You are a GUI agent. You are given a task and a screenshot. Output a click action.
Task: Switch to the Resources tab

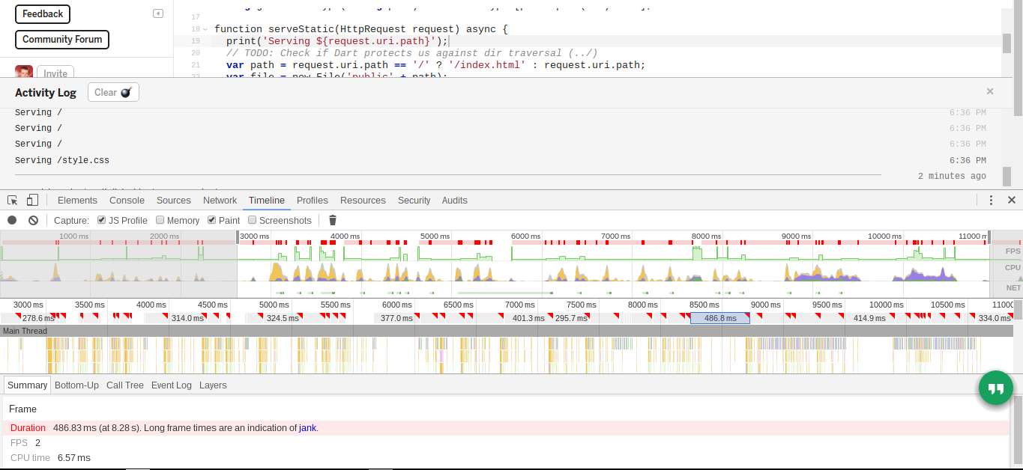[x=363, y=200]
